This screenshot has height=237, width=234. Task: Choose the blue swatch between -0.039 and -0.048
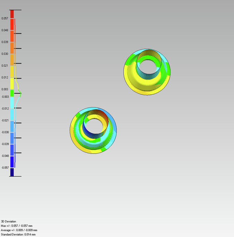coord(12,150)
